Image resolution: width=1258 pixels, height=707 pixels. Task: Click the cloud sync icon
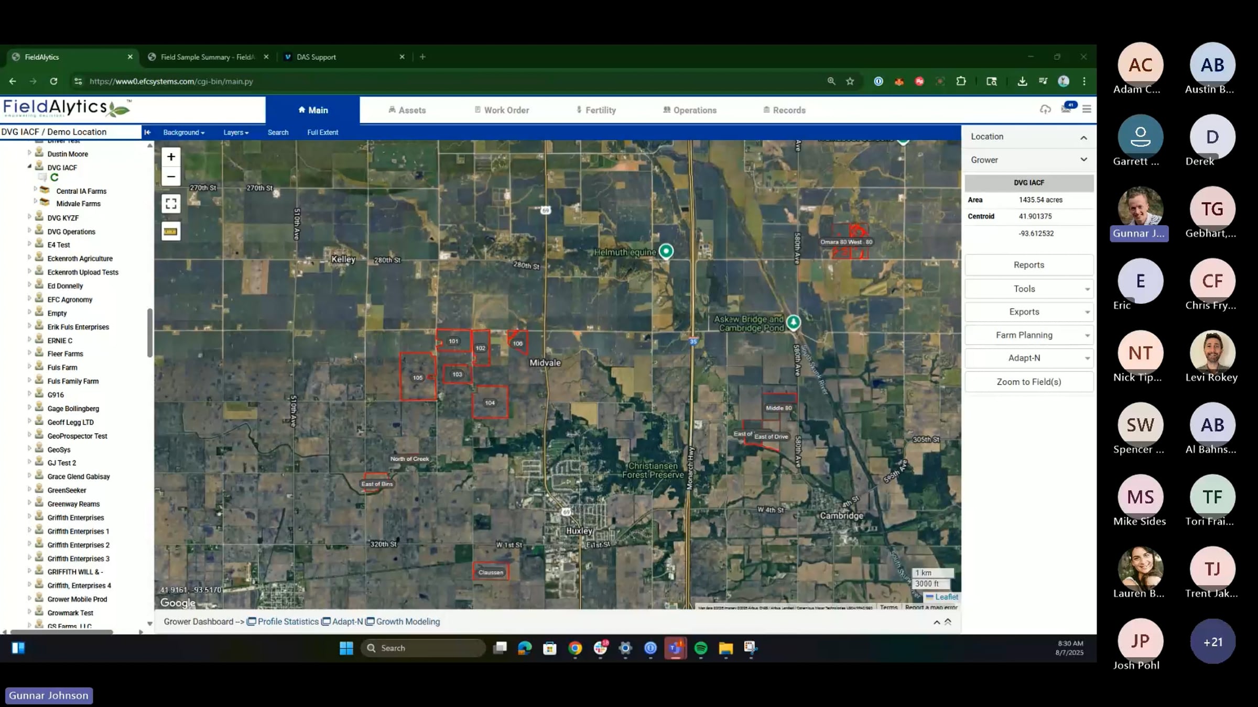[x=1045, y=109]
